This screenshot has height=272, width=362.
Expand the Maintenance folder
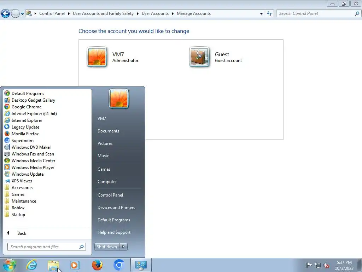20,201
